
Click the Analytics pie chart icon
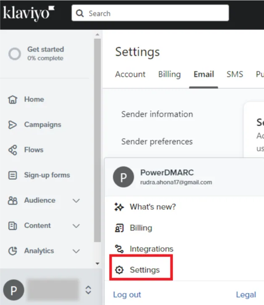pos(13,251)
